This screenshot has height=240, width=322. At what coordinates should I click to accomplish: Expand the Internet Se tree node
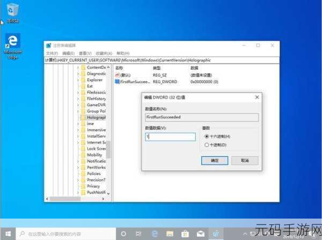tap(78, 142)
